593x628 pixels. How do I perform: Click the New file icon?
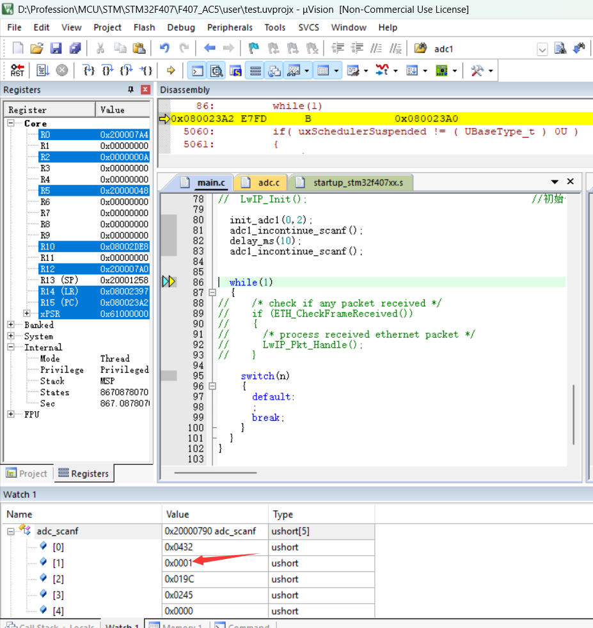click(x=18, y=49)
